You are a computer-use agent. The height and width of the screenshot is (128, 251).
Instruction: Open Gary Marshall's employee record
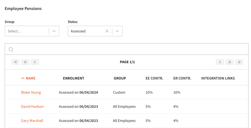[x=32, y=121]
